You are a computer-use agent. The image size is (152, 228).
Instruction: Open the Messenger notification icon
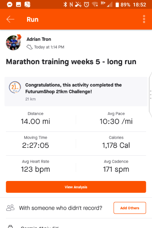point(10,5)
